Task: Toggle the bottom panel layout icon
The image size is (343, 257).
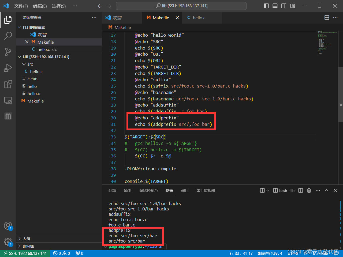Action: point(275,6)
